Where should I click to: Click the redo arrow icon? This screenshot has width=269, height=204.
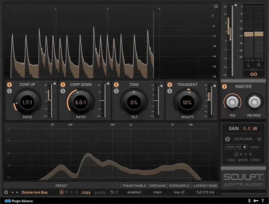click(117, 192)
